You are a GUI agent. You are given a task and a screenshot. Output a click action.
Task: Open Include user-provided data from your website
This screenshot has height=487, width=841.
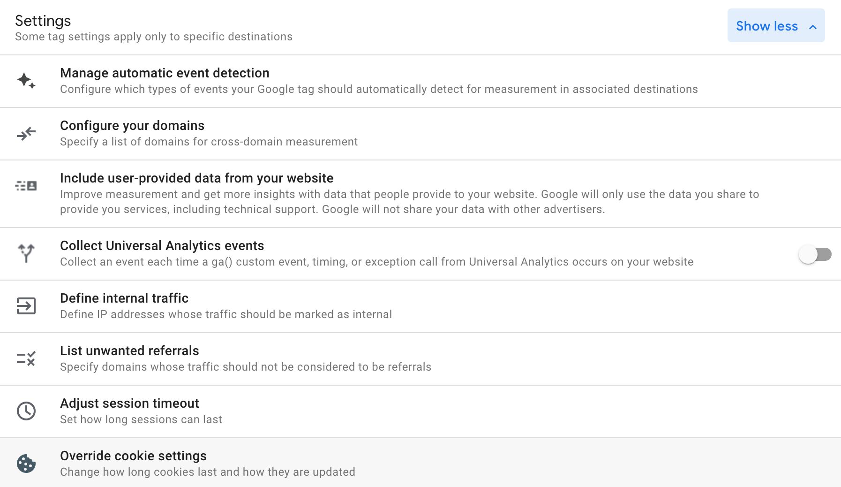tap(420, 194)
